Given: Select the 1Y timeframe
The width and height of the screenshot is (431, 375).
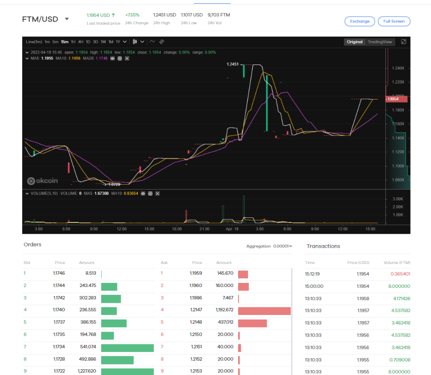Looking at the screenshot, I should coord(118,42).
